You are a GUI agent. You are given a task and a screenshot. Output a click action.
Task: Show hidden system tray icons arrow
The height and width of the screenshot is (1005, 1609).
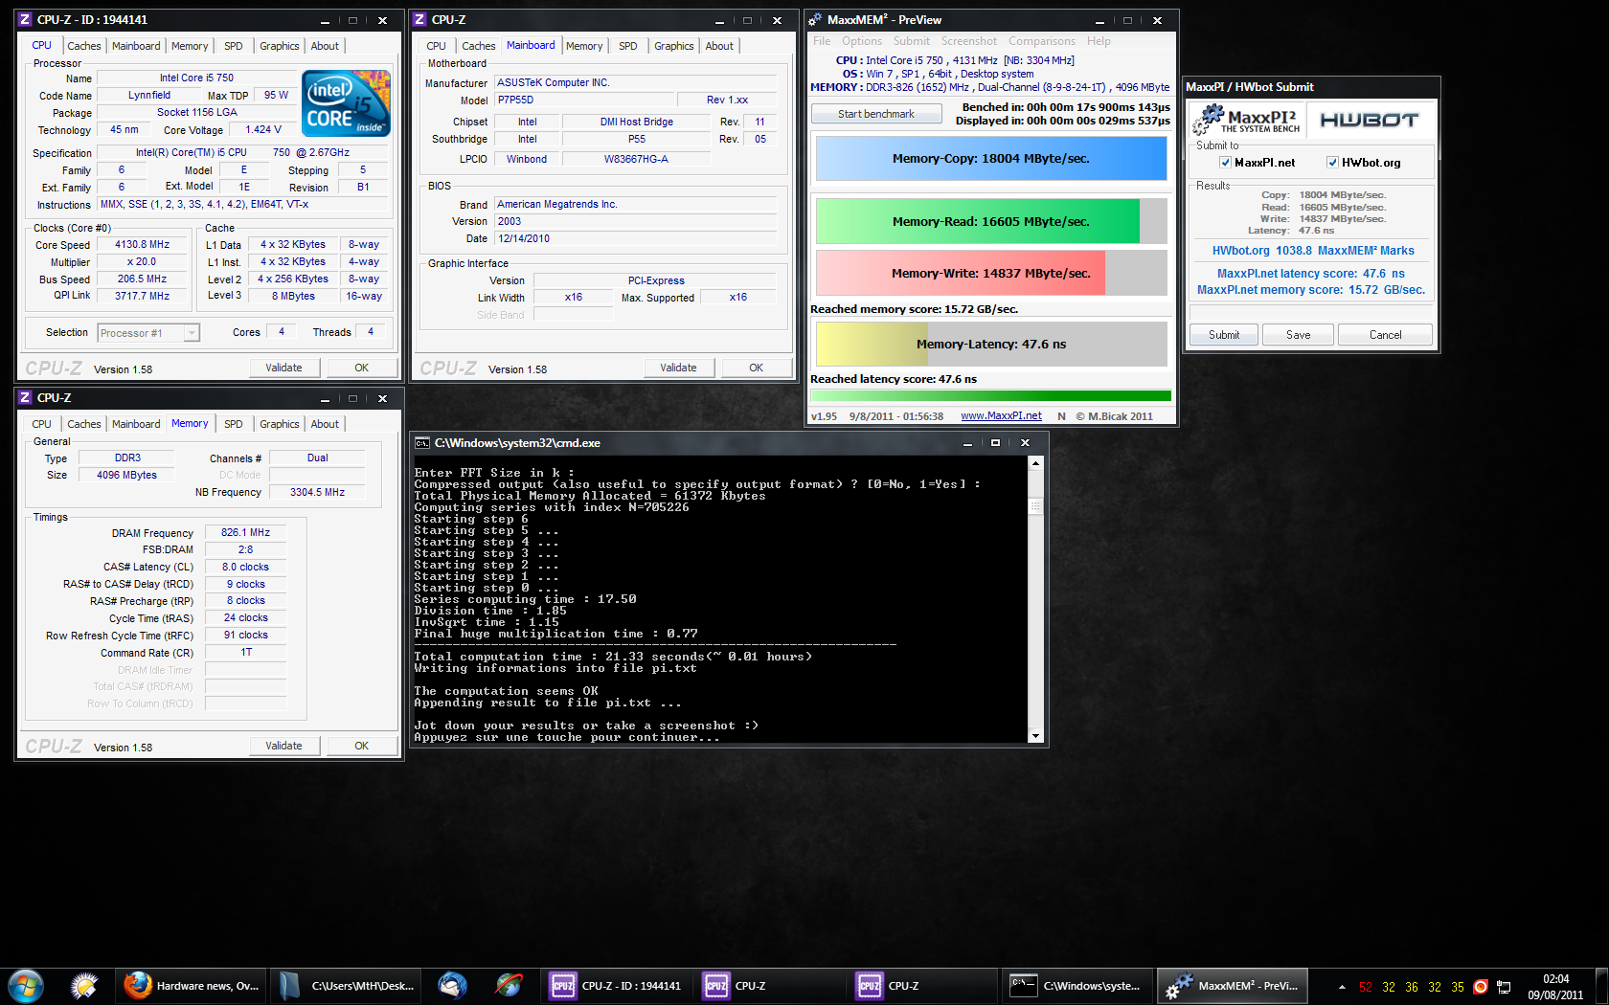1342,987
